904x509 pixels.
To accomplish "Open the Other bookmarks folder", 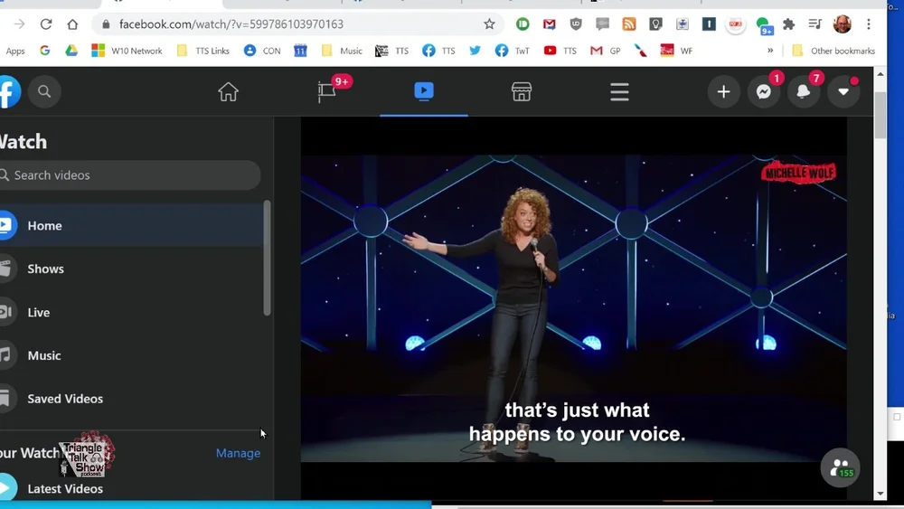I will (x=833, y=51).
